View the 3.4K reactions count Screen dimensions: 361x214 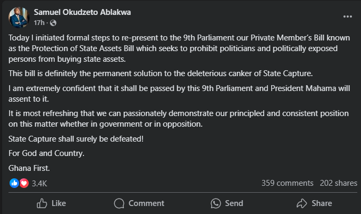click(39, 183)
